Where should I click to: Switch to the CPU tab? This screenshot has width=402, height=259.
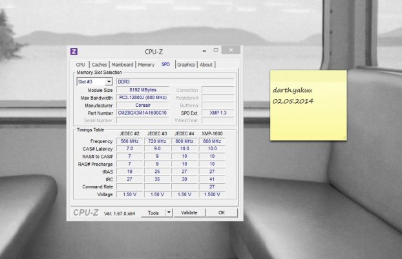pos(81,65)
